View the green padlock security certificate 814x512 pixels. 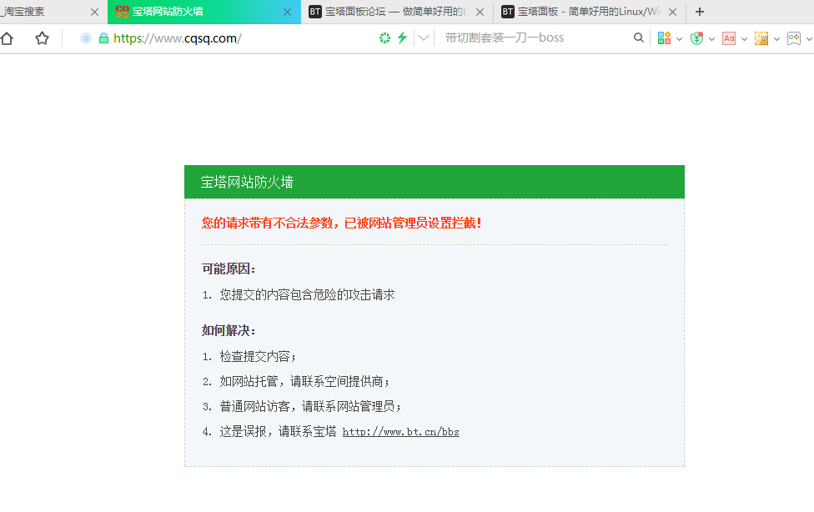(x=103, y=38)
